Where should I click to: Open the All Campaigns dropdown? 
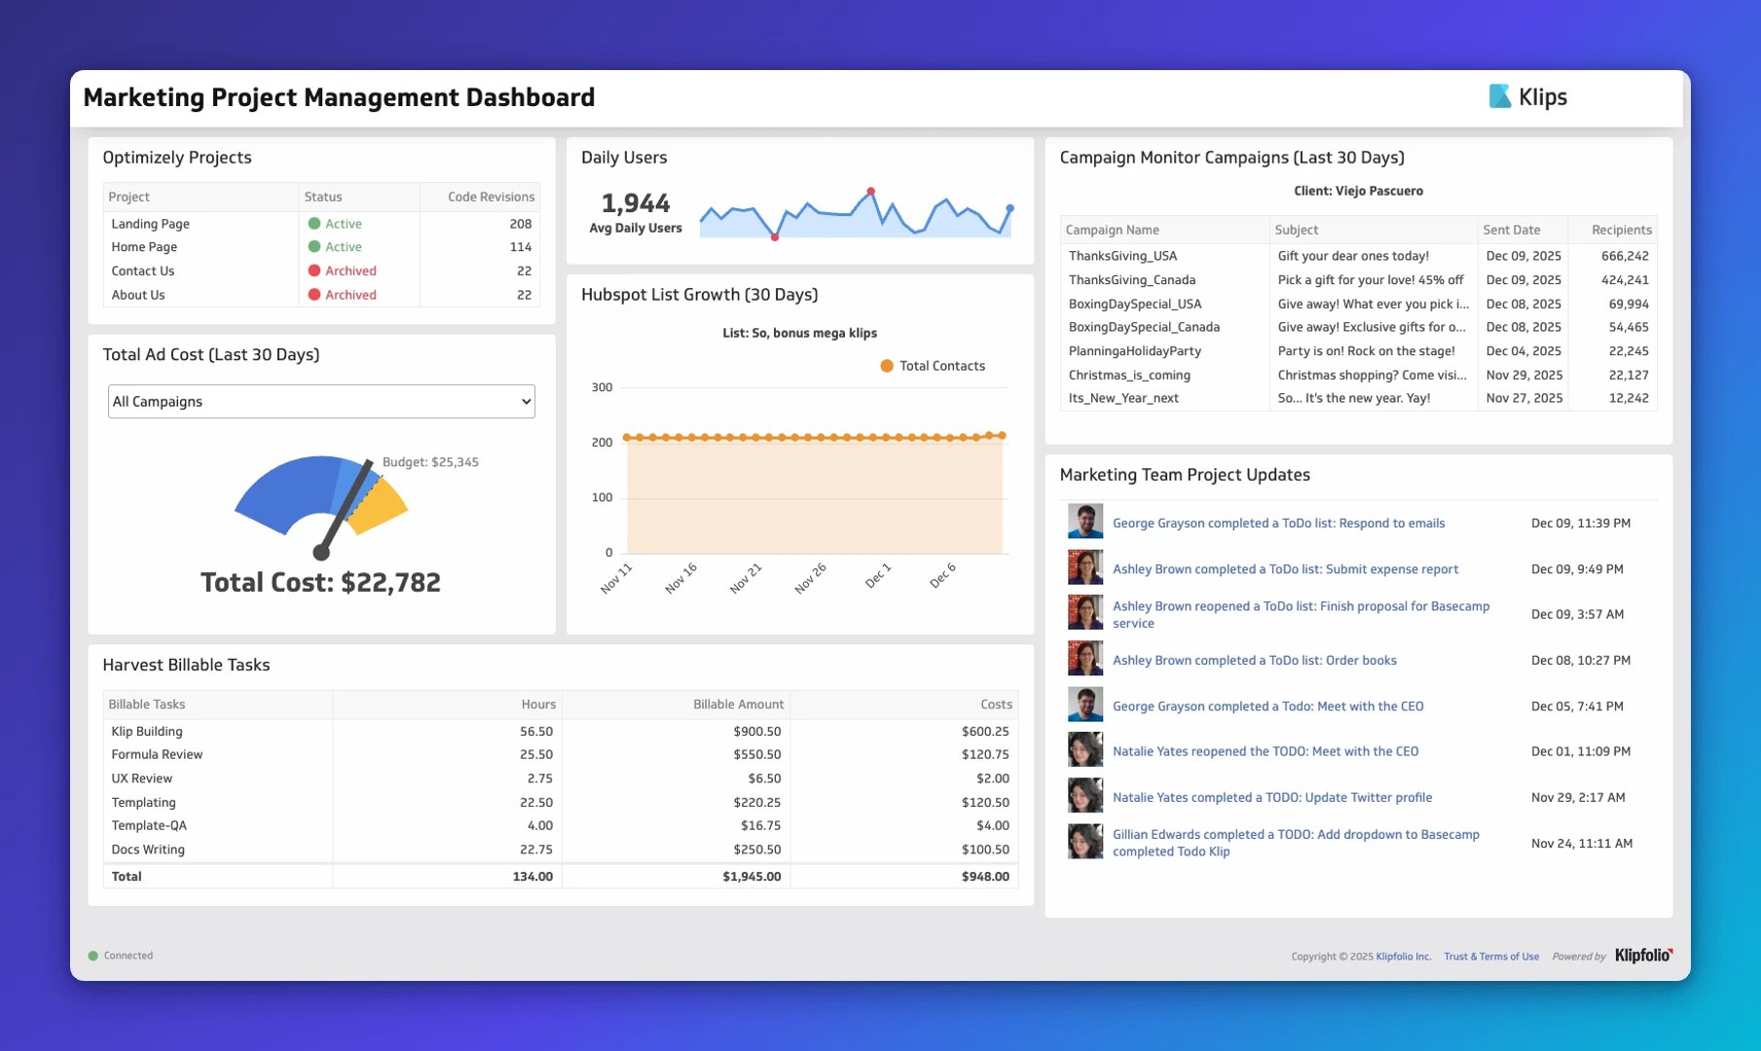click(x=321, y=402)
